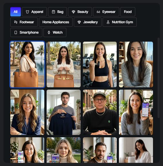Click the flask icon on Nutrition Gym
This screenshot has height=166, width=163.
point(108,22)
